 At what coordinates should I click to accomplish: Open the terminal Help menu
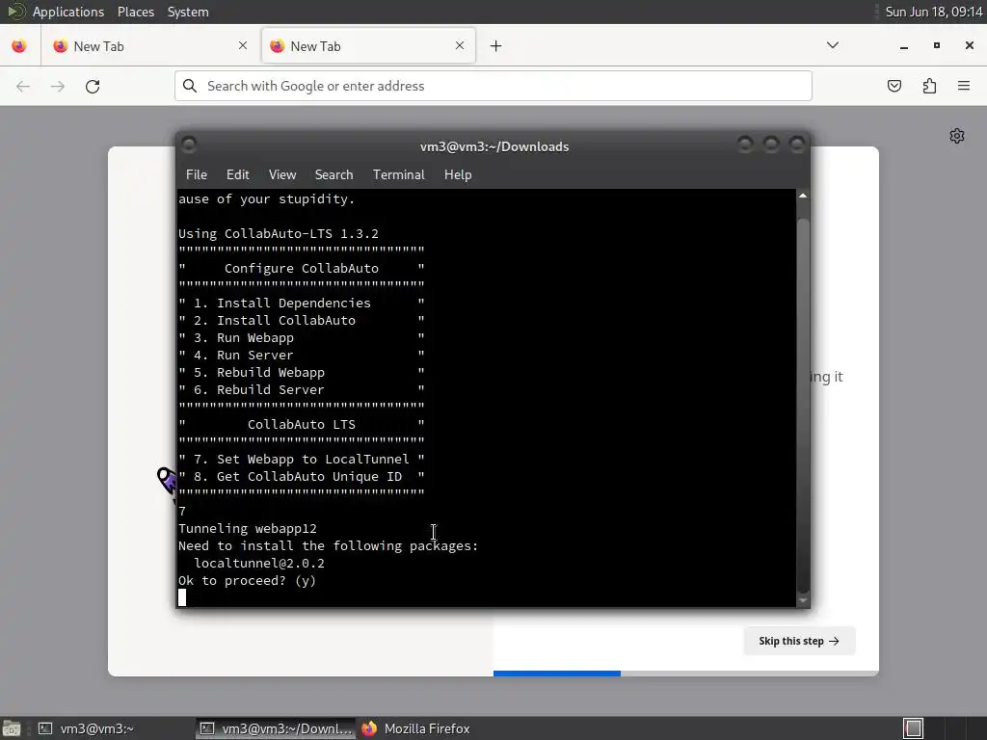[x=458, y=175]
